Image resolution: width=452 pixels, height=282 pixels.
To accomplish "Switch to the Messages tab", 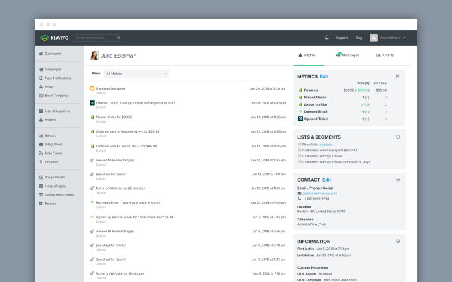I will click(348, 56).
